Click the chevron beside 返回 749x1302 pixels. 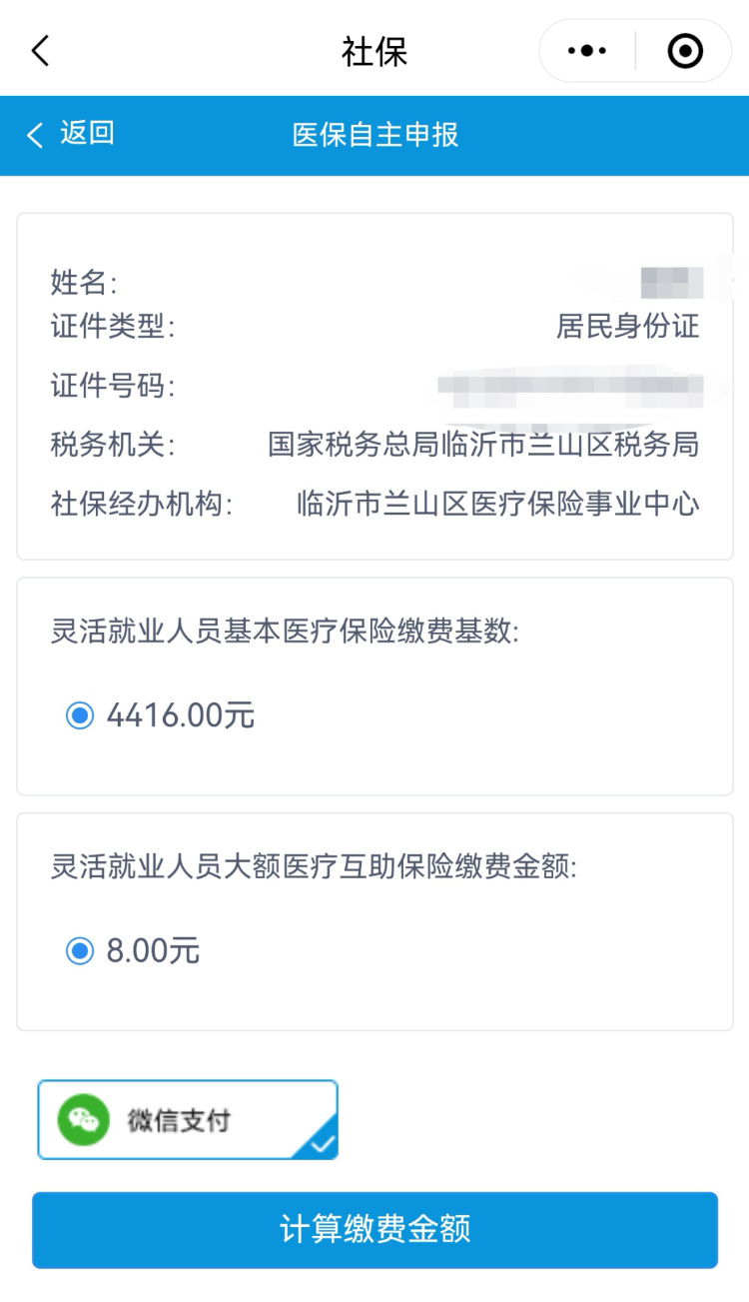click(35, 135)
